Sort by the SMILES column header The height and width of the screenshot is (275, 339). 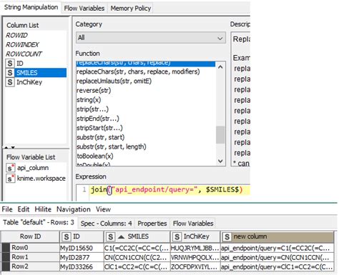pos(137,236)
